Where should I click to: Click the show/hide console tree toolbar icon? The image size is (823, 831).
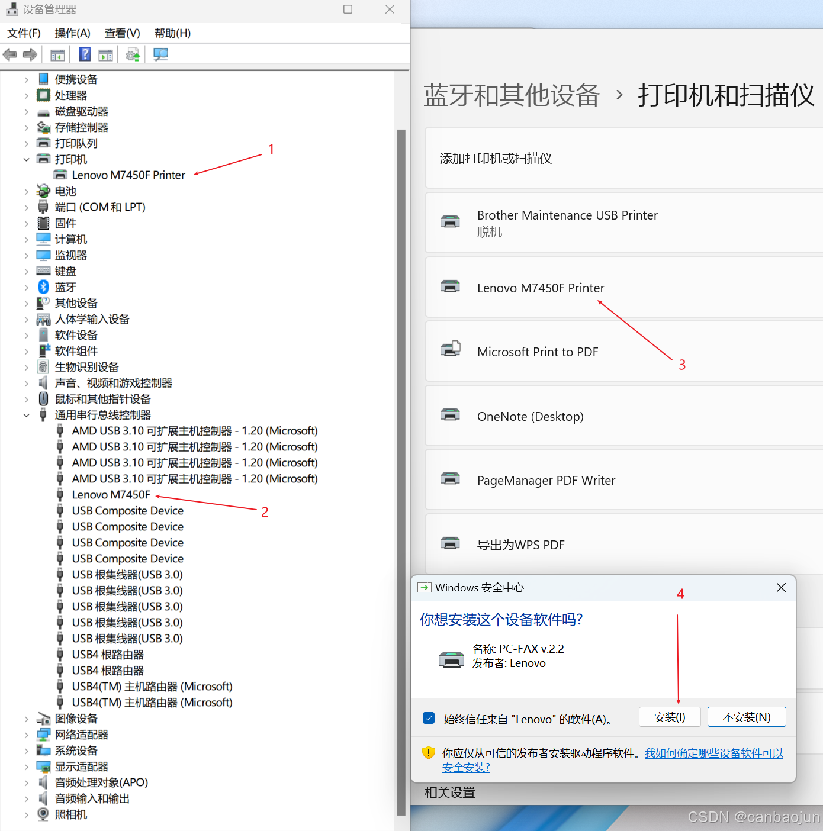pos(57,56)
